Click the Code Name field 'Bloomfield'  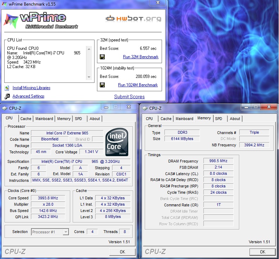click(x=50, y=139)
